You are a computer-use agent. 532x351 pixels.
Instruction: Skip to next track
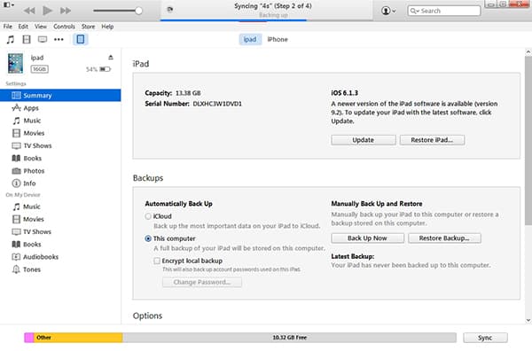coord(66,11)
